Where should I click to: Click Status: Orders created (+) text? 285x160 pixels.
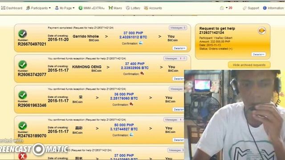pos(216,48)
